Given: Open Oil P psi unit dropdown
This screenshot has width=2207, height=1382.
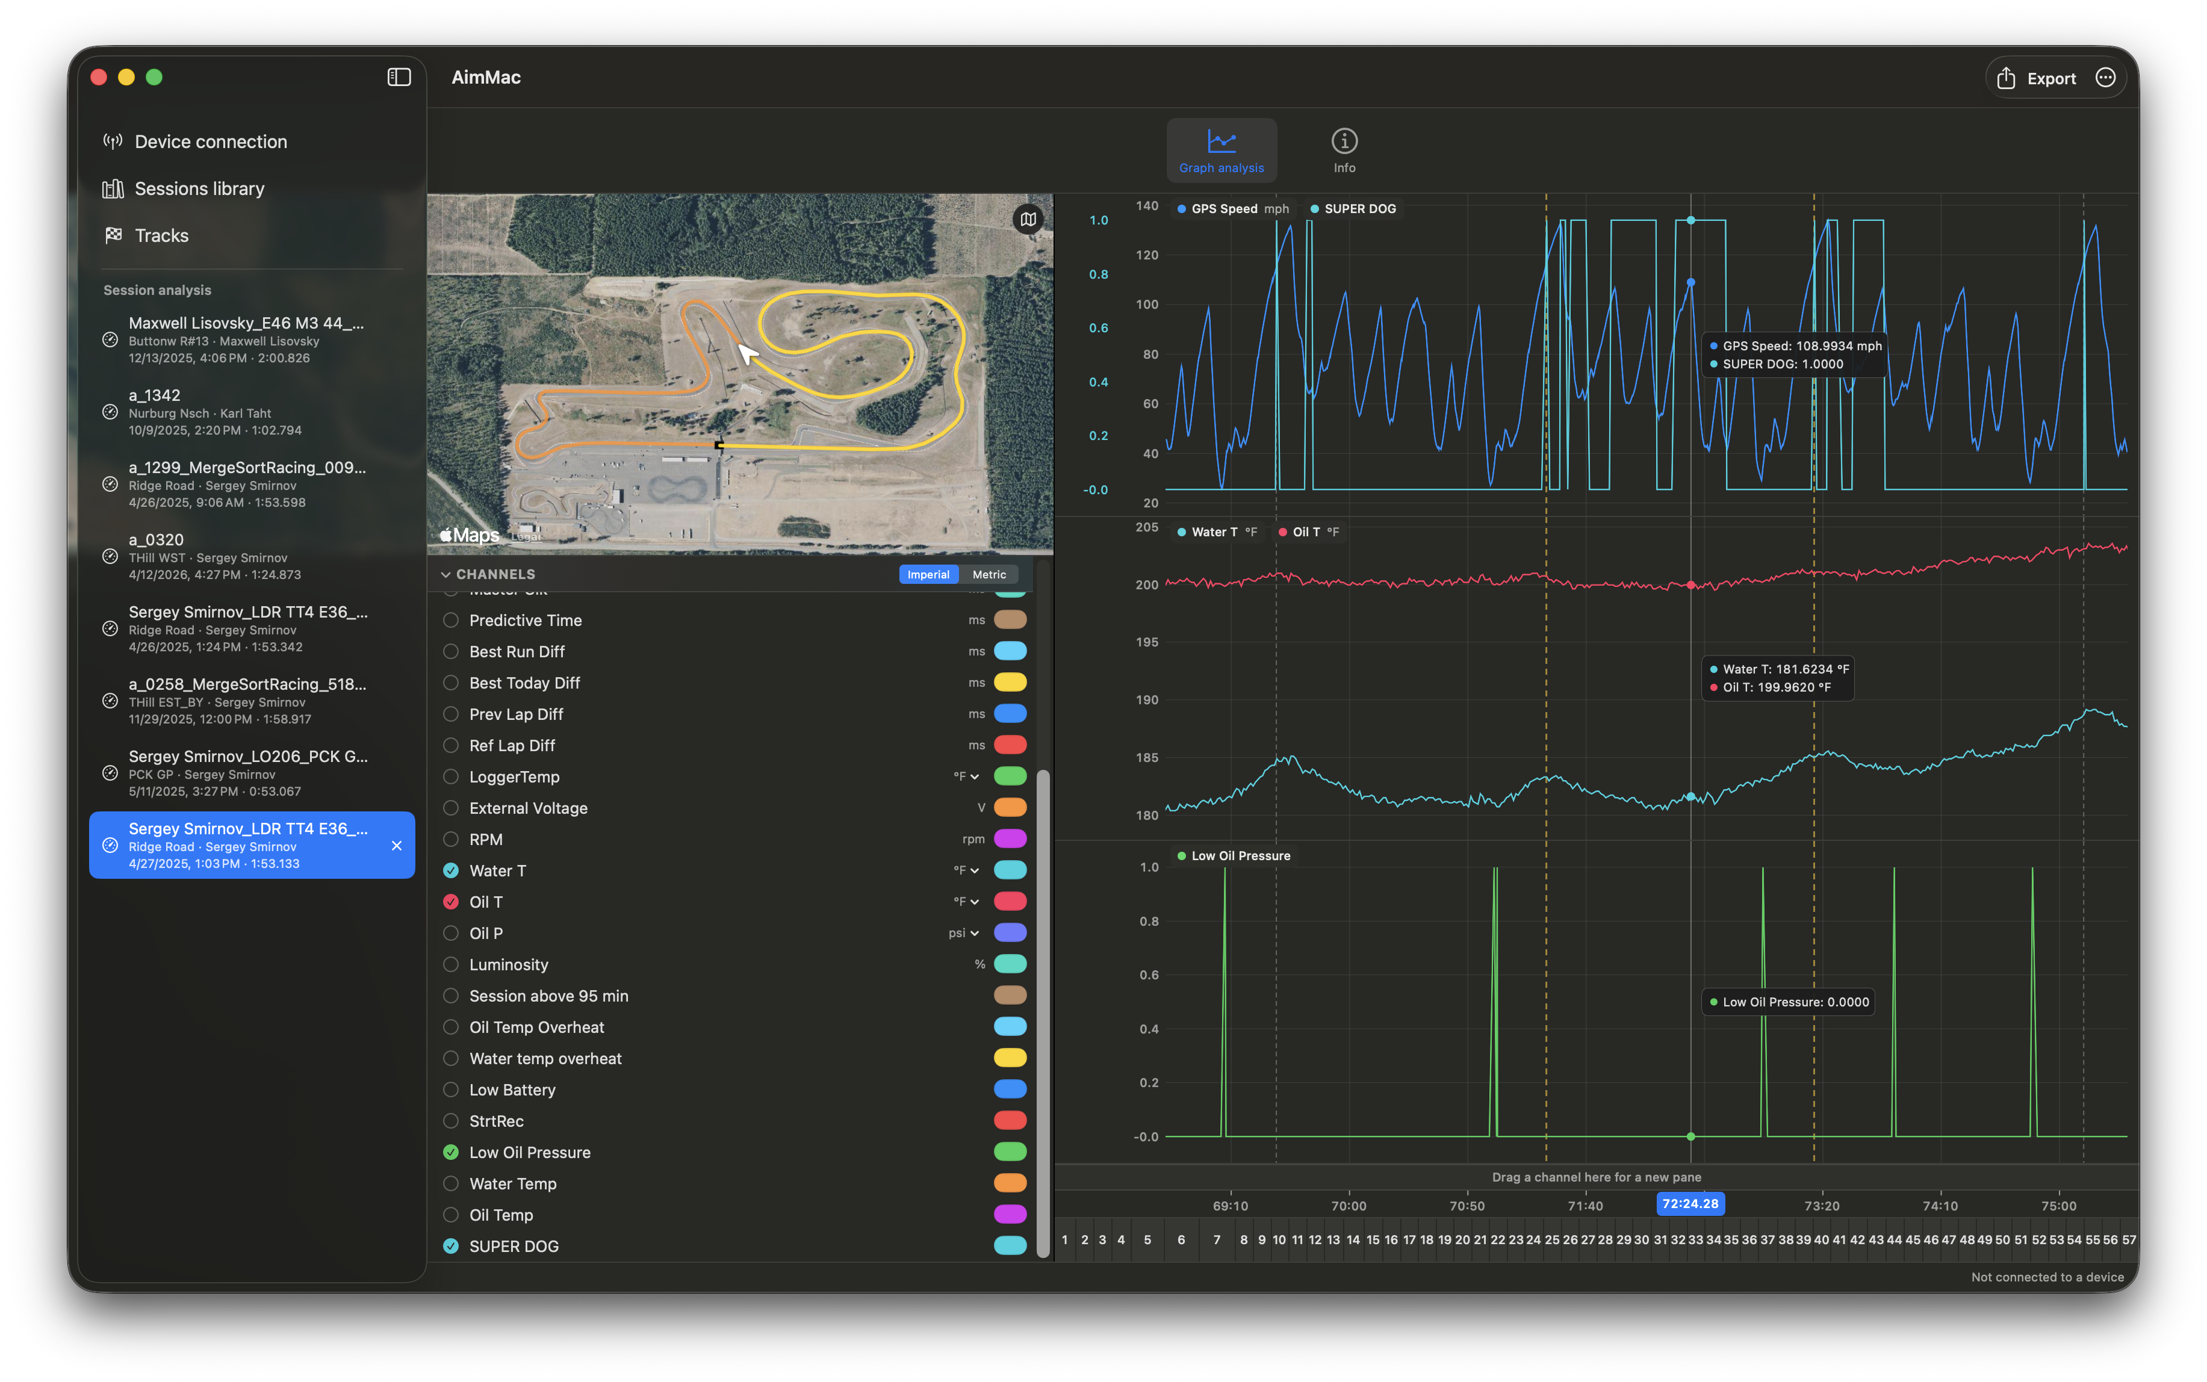Looking at the screenshot, I should click(964, 932).
